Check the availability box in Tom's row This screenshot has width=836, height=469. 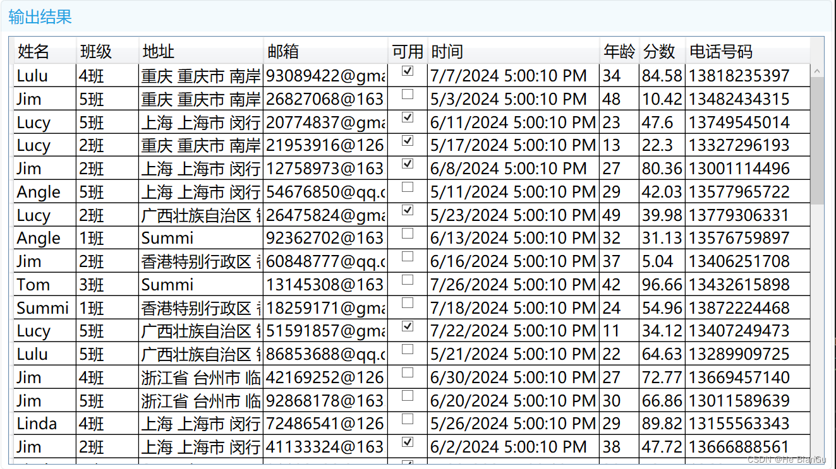coord(408,280)
